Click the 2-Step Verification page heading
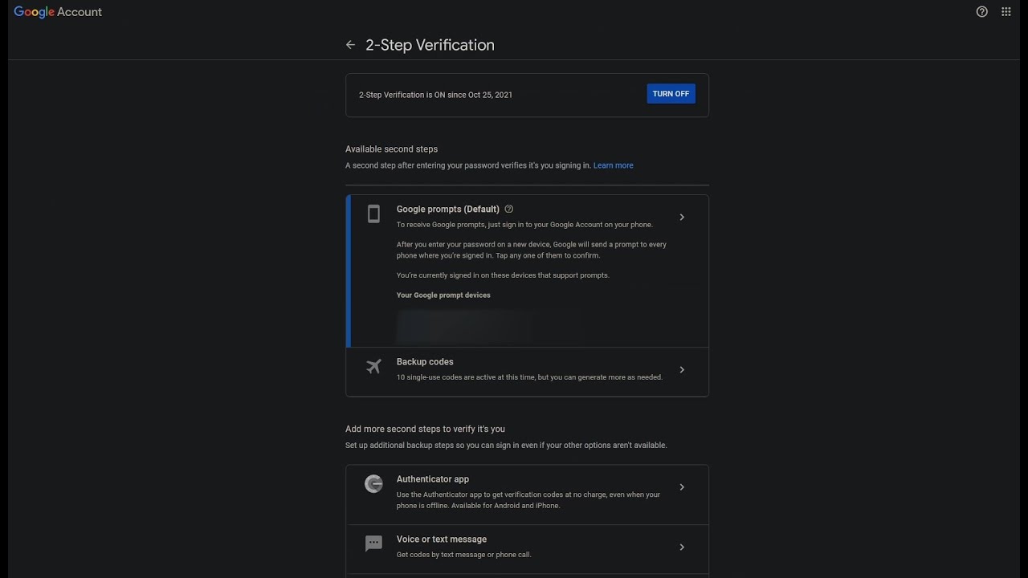This screenshot has height=578, width=1028. [430, 45]
